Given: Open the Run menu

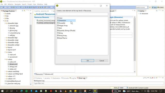Looking at the screenshot, I should (35, 4).
